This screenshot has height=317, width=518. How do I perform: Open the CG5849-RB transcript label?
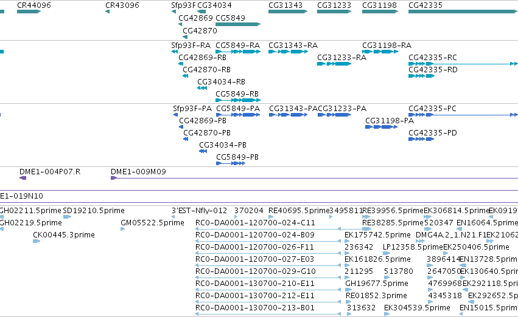click(x=237, y=94)
